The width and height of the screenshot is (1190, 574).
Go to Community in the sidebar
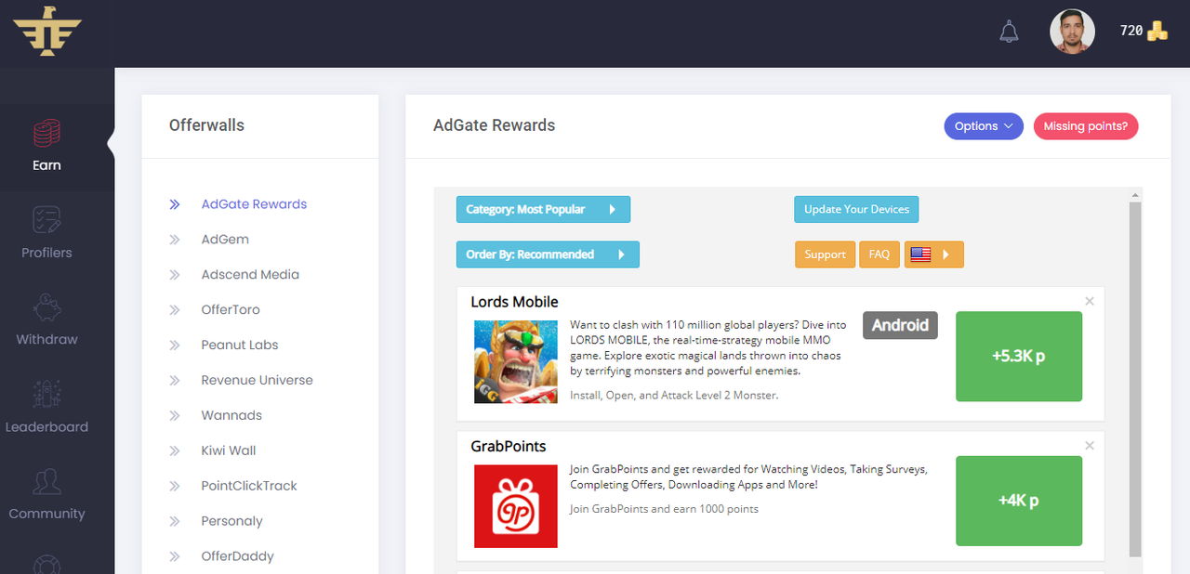(46, 494)
